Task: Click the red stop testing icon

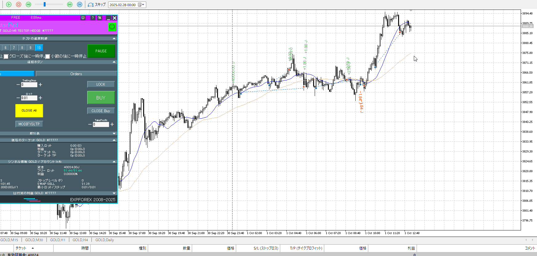Action: [18, 5]
